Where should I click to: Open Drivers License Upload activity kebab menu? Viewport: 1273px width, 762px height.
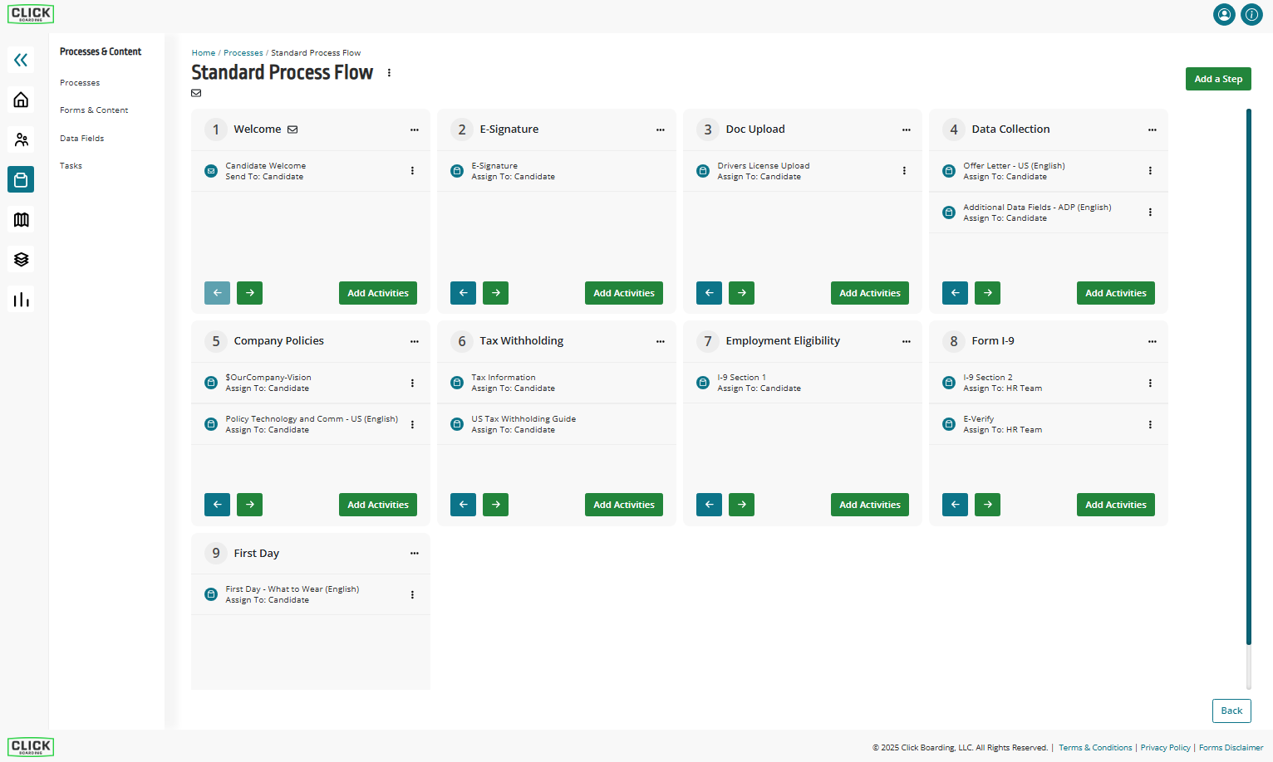904,171
